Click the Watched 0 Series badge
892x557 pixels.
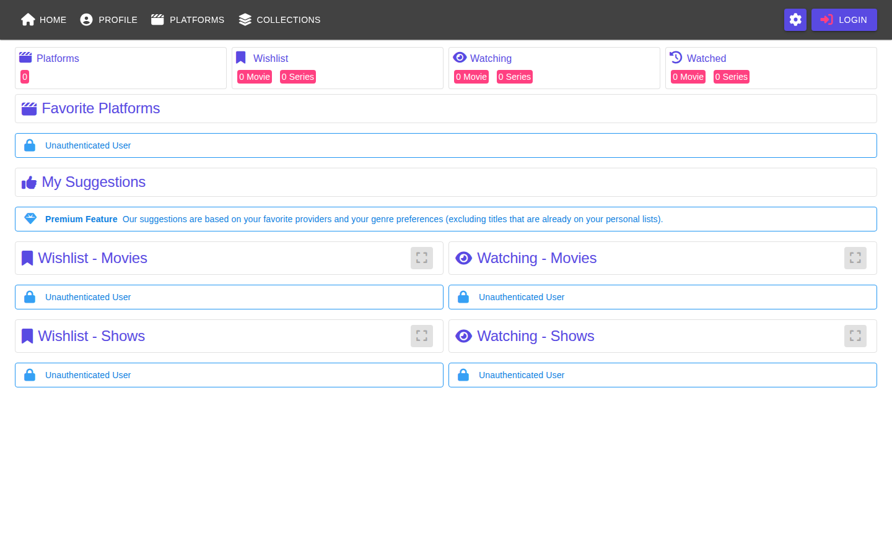click(732, 77)
